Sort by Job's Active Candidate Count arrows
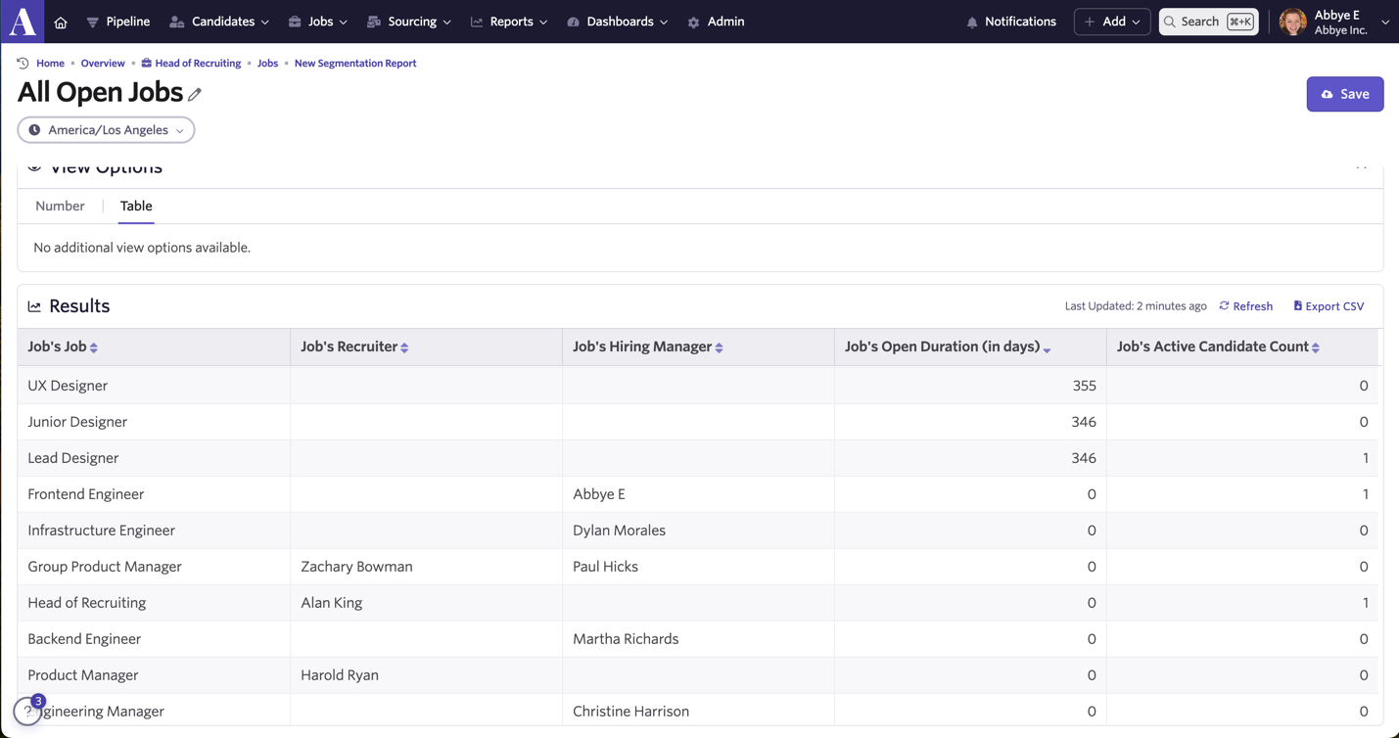Image resolution: width=1399 pixels, height=738 pixels. (1316, 347)
